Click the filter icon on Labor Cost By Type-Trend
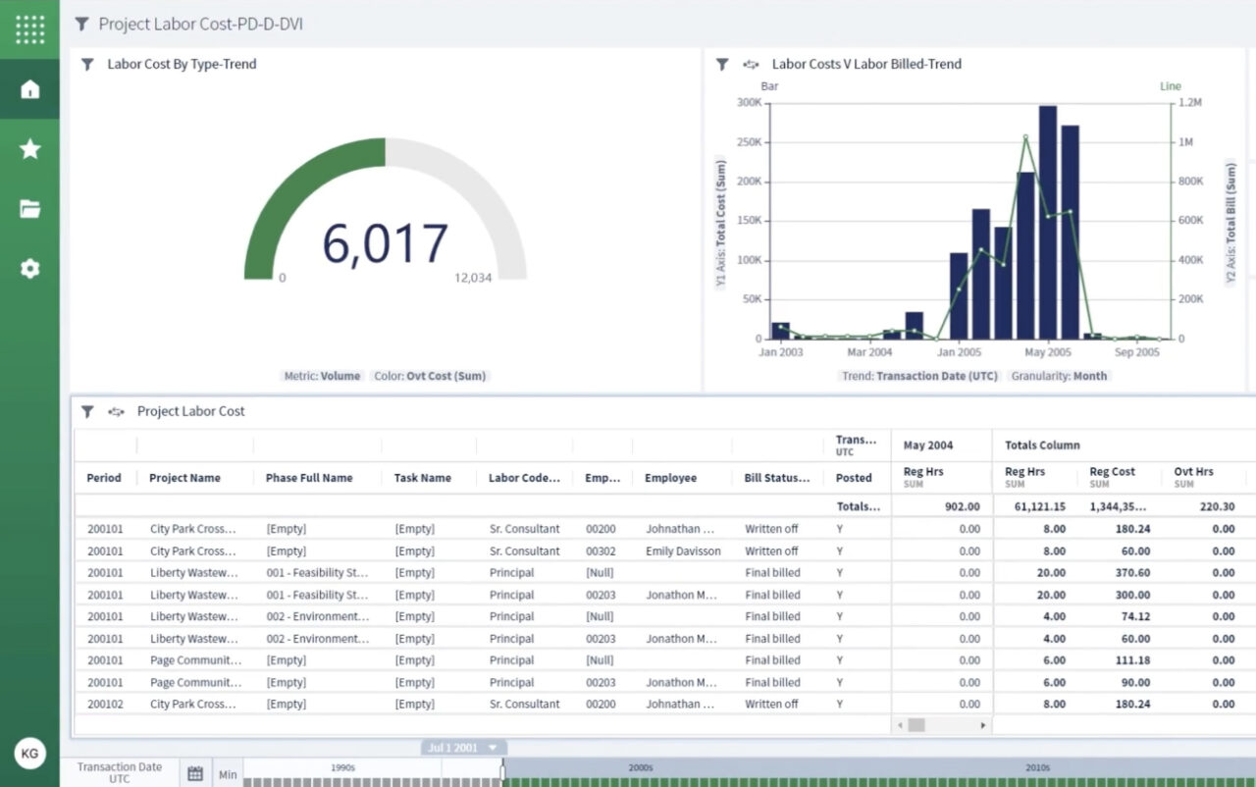Viewport: 1256px width, 787px height. point(86,64)
